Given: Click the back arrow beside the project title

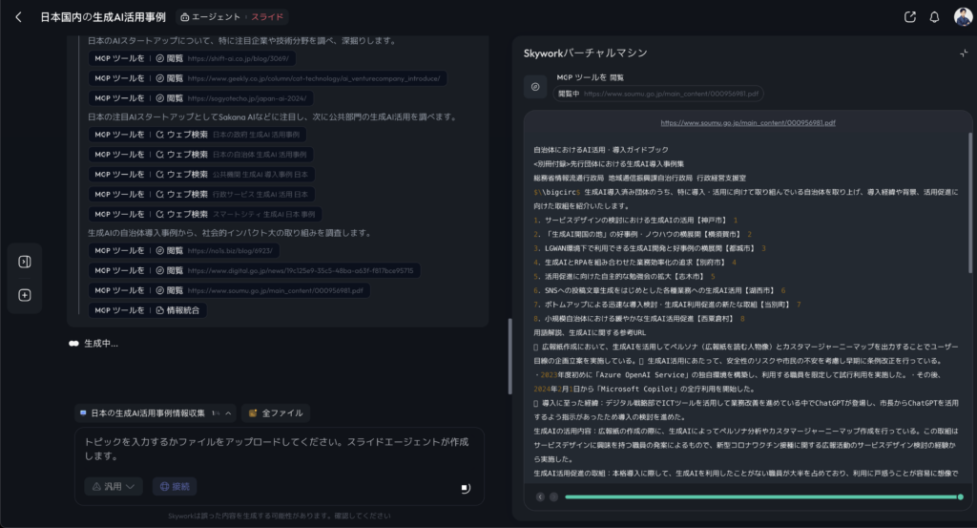Looking at the screenshot, I should click(18, 17).
